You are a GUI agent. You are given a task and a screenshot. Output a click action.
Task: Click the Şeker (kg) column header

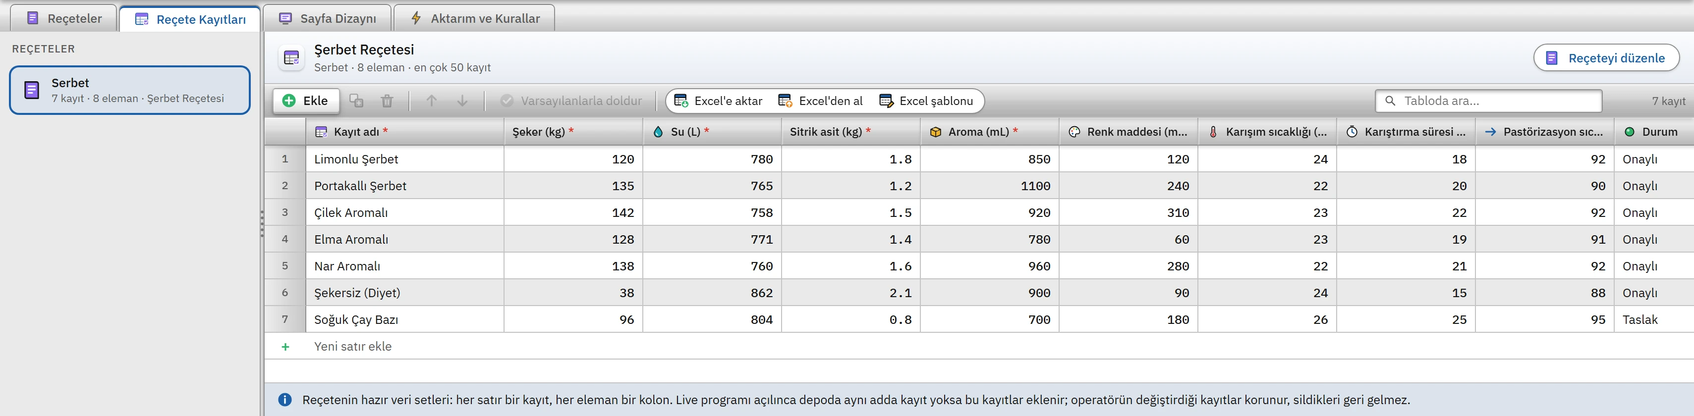573,131
